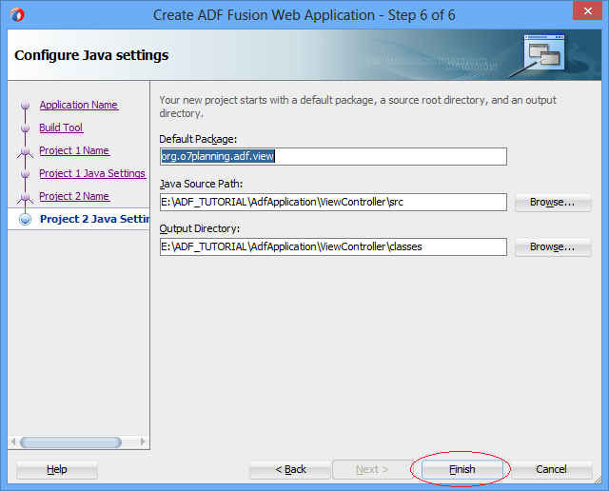The width and height of the screenshot is (609, 491).
Task: Go back to Project 2 Name step
Action: (74, 197)
